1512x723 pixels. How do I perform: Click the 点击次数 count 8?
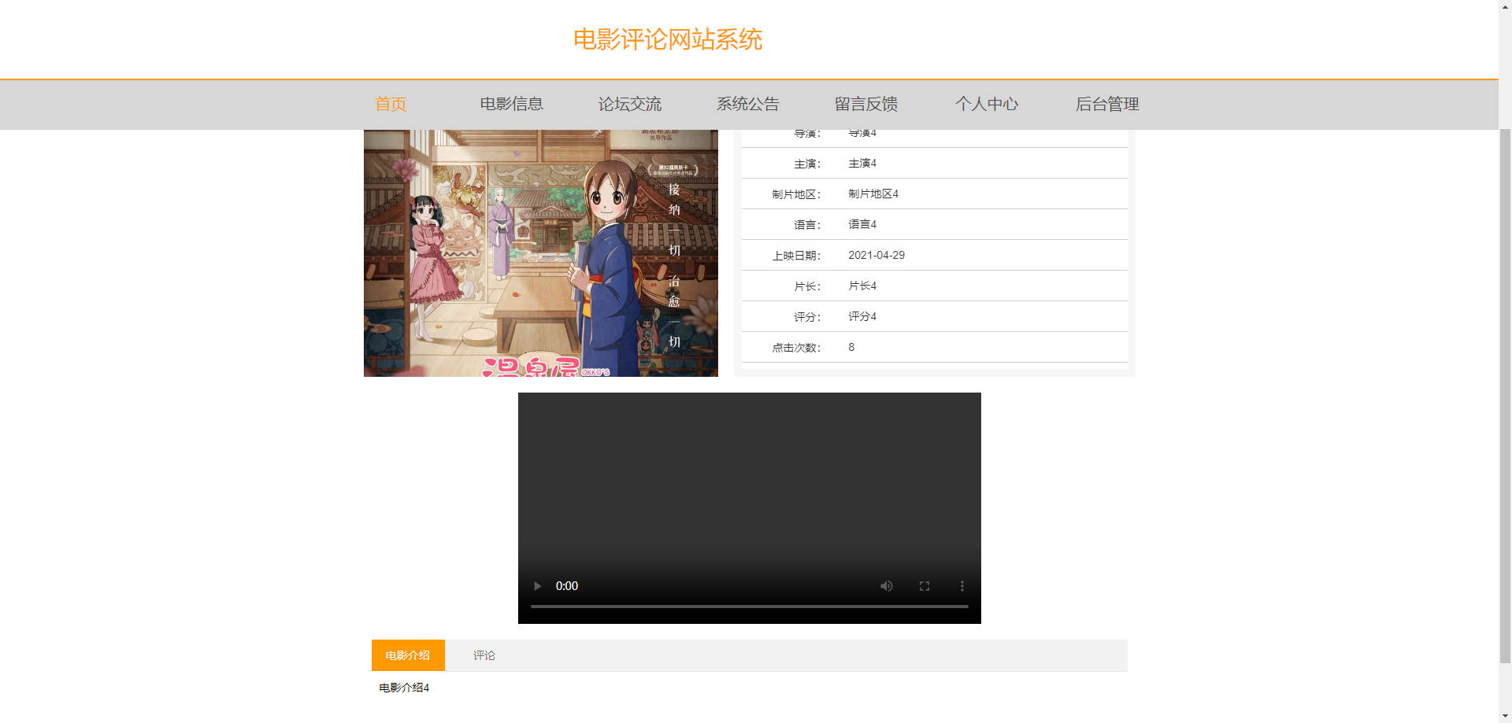point(851,348)
